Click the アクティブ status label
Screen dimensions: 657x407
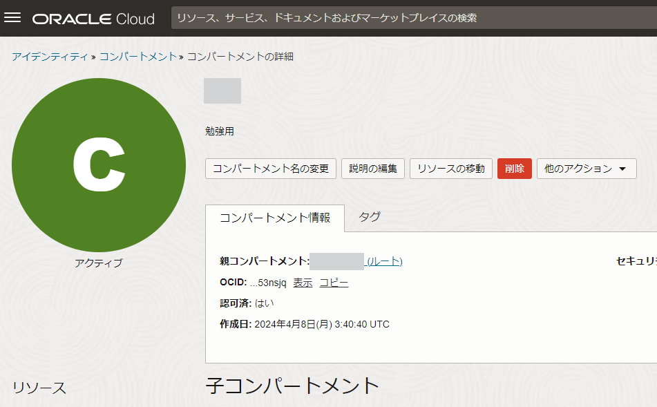coord(99,263)
